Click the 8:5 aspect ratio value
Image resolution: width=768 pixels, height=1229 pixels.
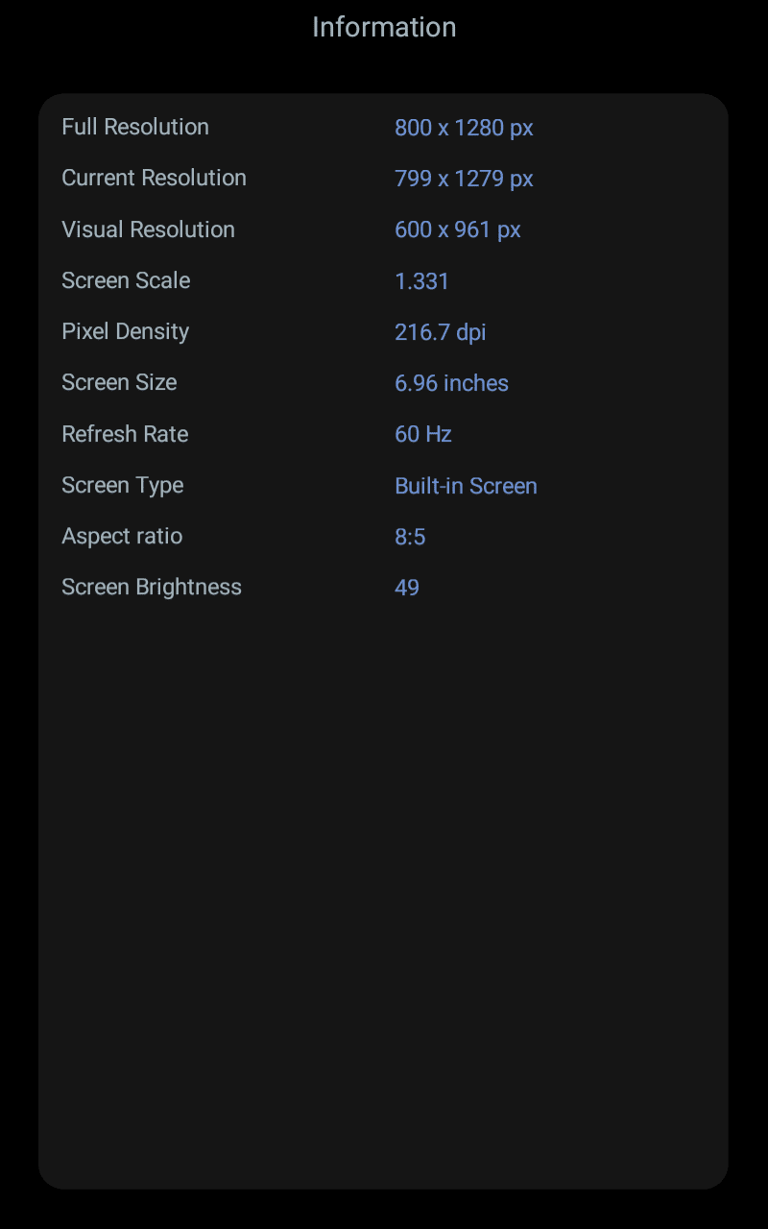(410, 537)
